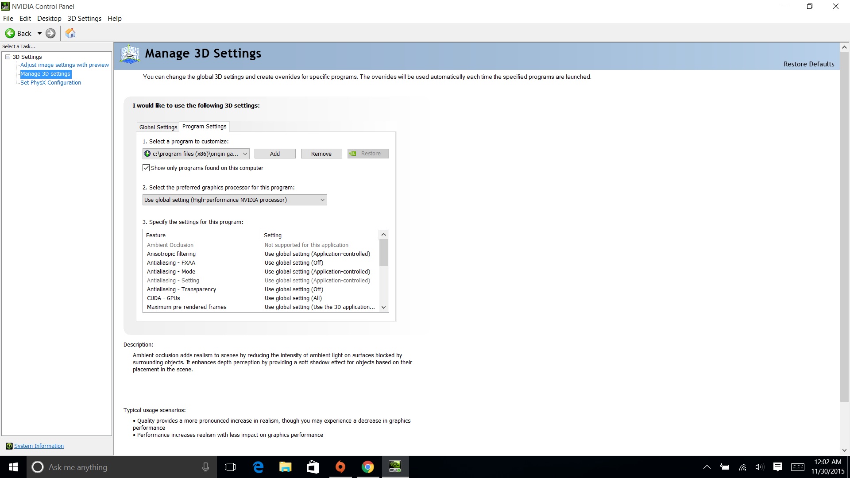Click the forward navigation arrow icon

click(x=50, y=33)
